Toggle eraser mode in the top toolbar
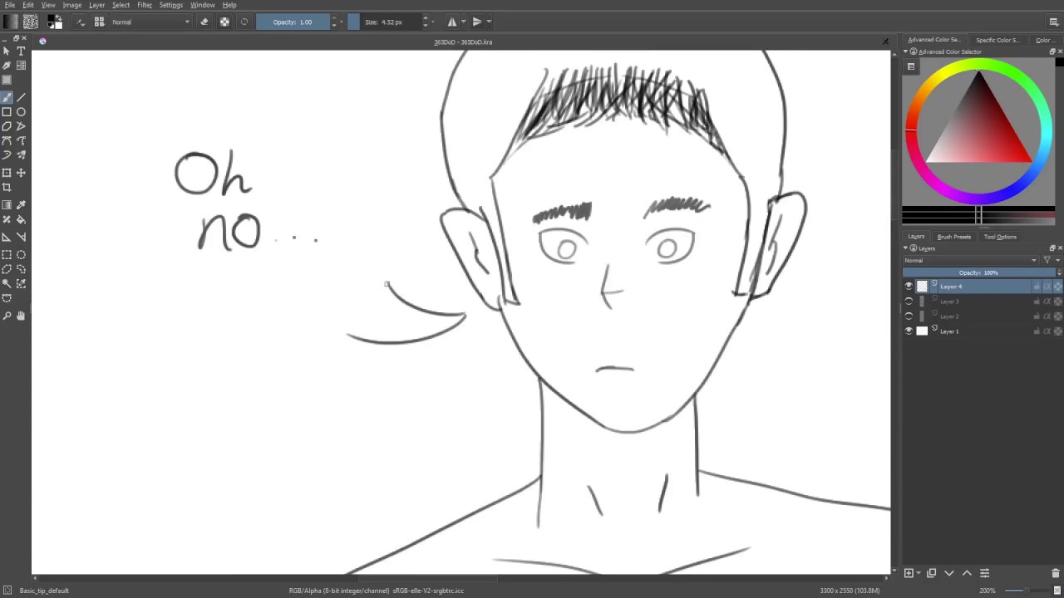 (x=204, y=22)
